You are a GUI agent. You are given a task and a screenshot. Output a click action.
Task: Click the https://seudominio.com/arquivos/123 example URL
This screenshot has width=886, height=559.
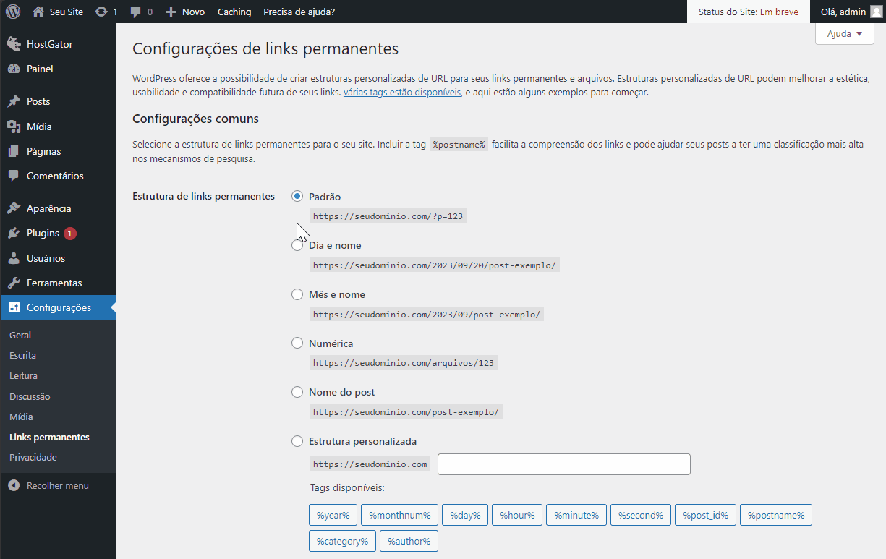coord(404,363)
